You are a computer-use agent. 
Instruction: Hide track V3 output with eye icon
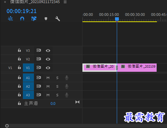48,51
